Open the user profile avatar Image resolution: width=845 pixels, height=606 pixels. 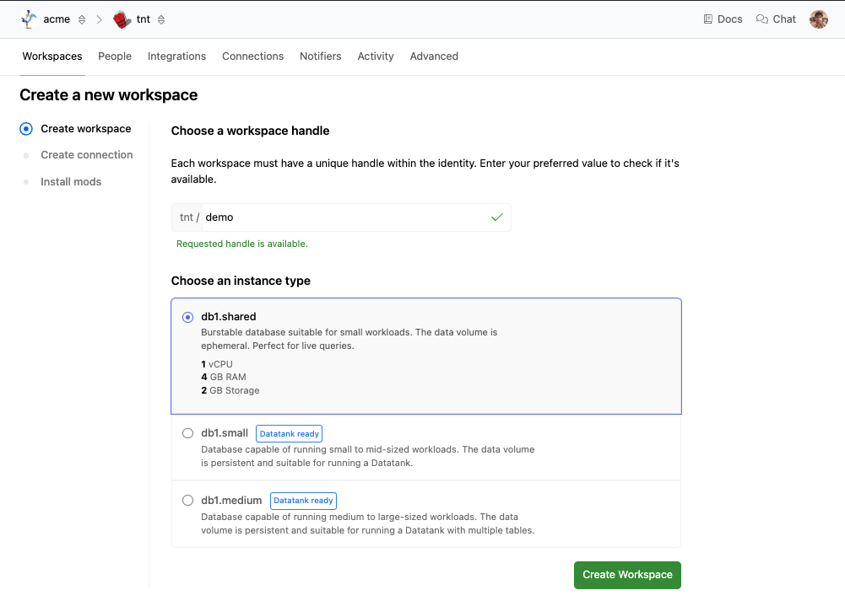pyautogui.click(x=818, y=19)
